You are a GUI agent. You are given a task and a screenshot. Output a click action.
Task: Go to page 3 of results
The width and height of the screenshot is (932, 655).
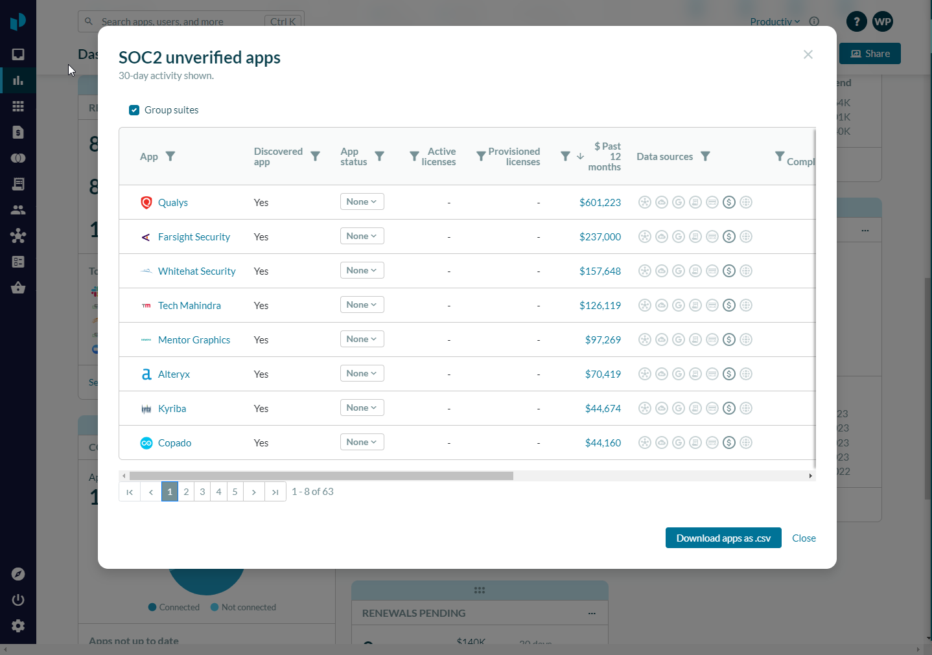click(202, 492)
